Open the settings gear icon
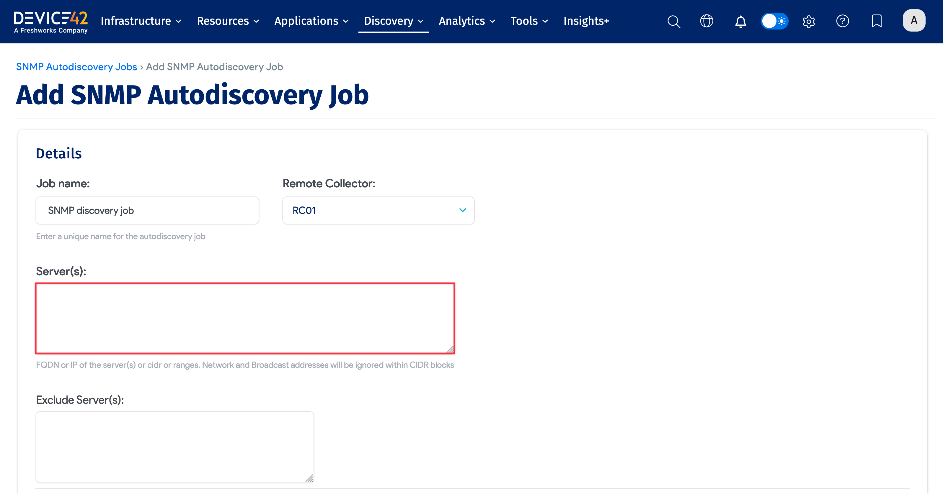This screenshot has width=943, height=494. [x=809, y=21]
